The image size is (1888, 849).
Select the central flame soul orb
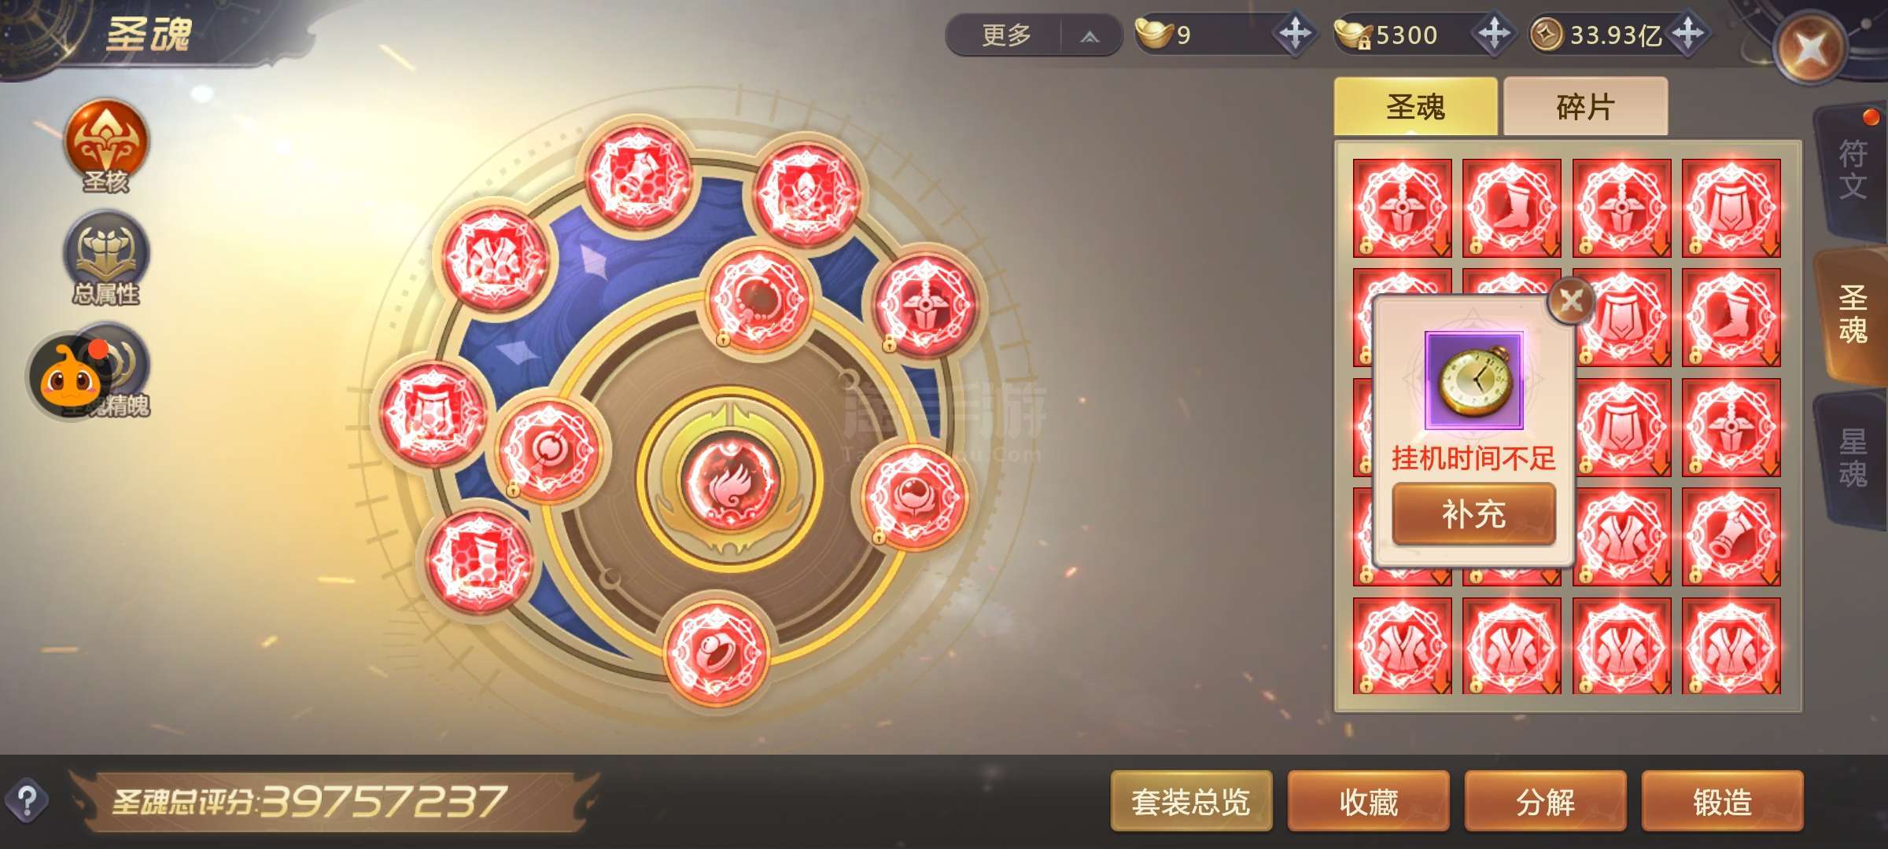pos(731,481)
